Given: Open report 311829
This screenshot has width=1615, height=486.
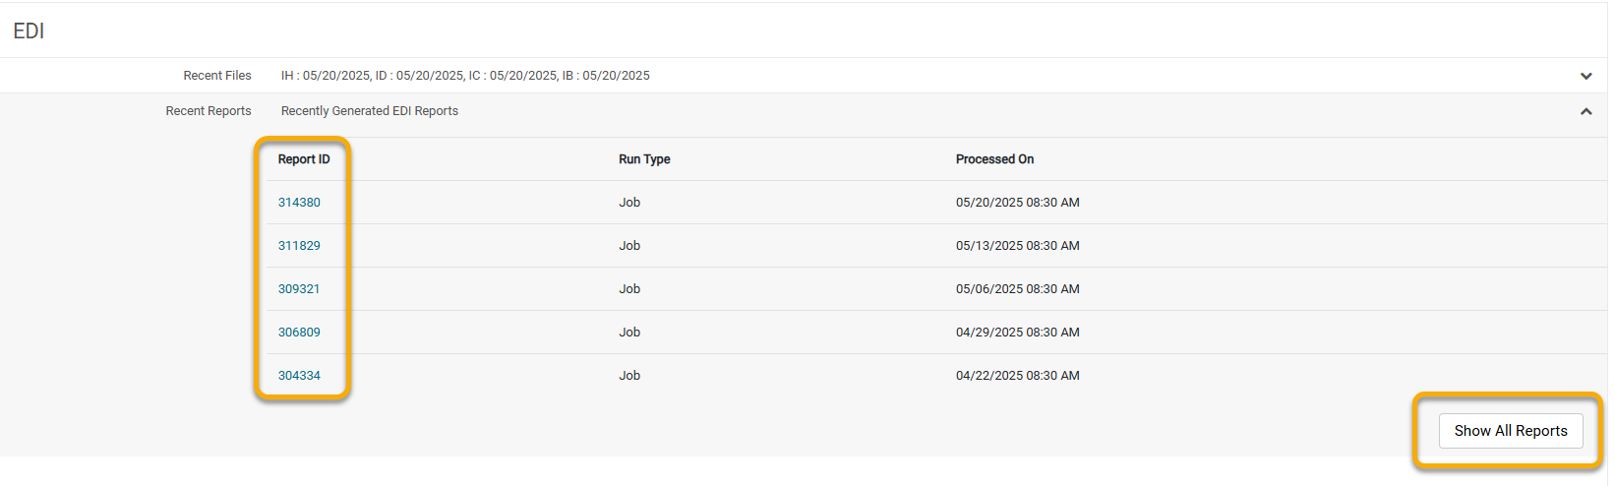Looking at the screenshot, I should coord(299,246).
